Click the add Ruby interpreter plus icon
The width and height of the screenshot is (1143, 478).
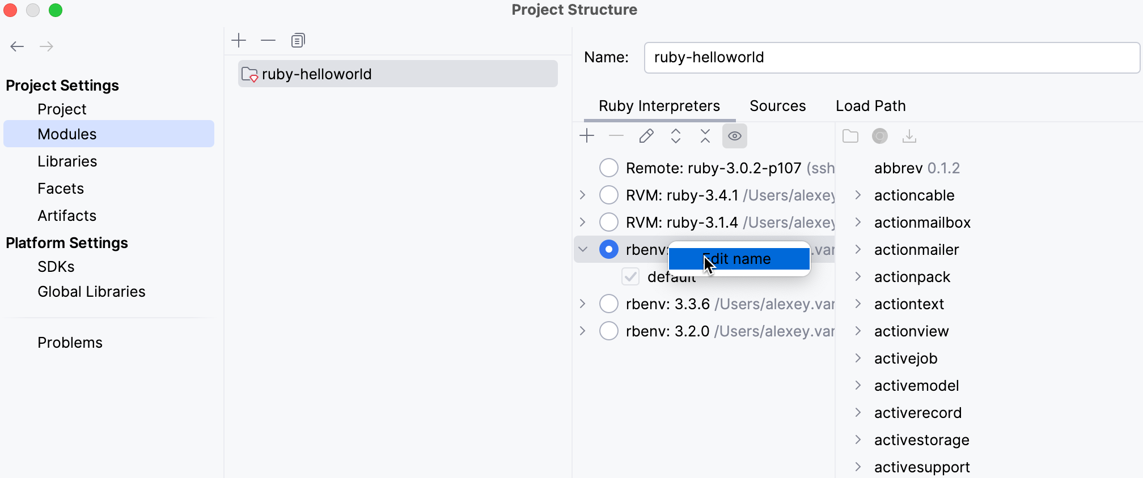point(587,136)
